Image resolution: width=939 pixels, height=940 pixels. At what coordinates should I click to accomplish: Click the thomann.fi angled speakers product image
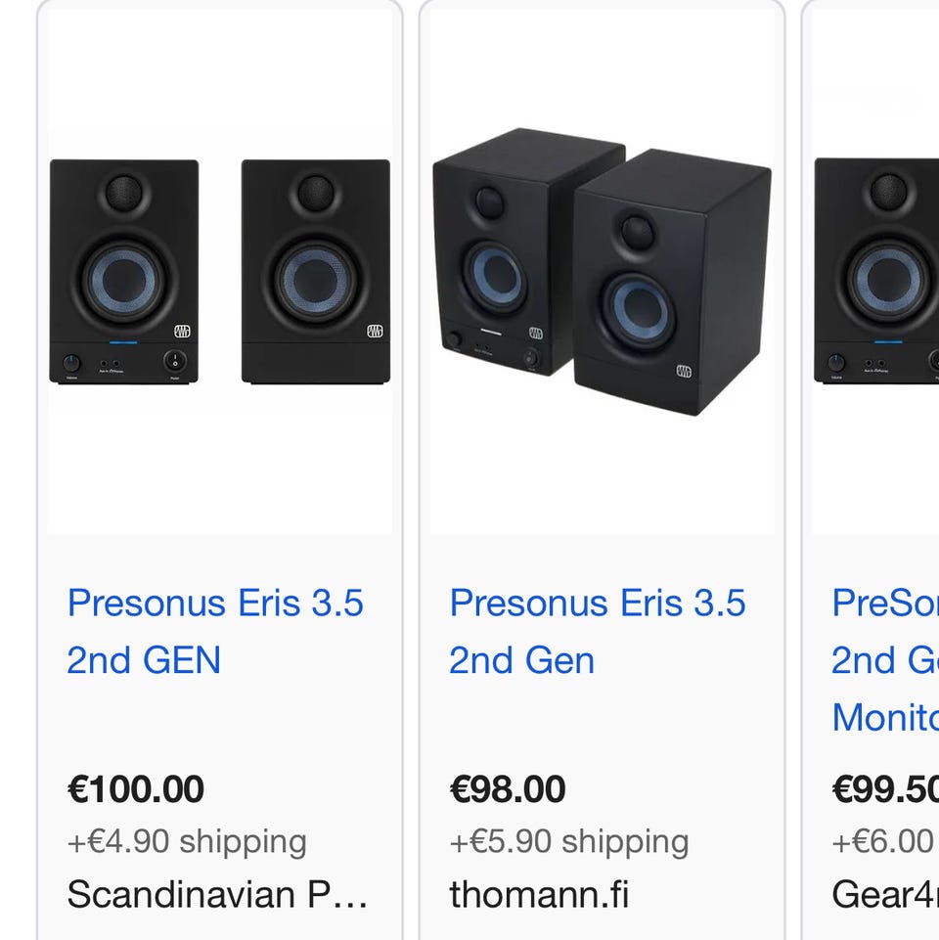[602, 272]
